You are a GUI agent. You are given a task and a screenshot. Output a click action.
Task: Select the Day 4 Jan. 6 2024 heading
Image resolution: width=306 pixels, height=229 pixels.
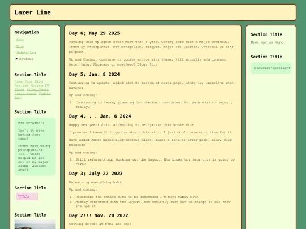coord(100,116)
